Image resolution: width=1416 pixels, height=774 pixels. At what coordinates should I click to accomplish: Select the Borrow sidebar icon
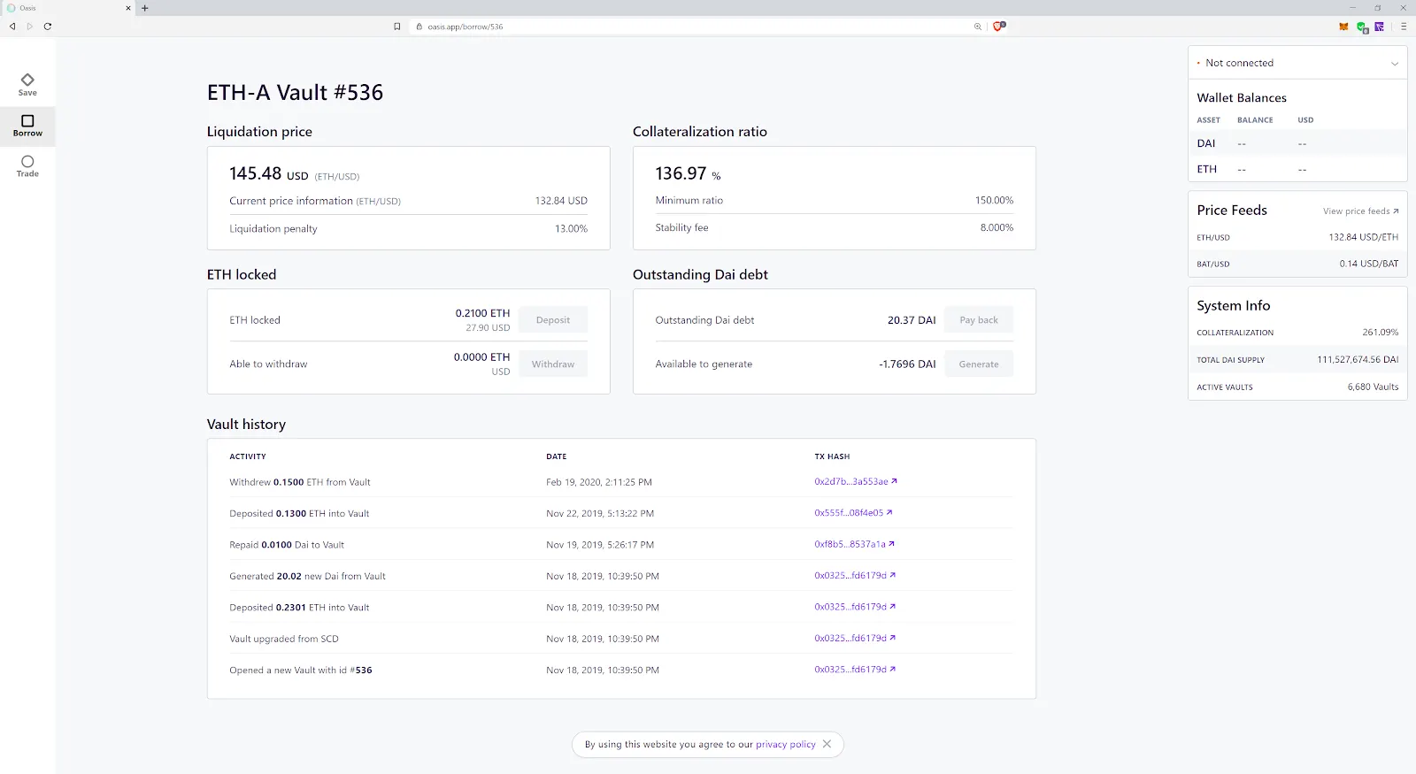pyautogui.click(x=27, y=126)
